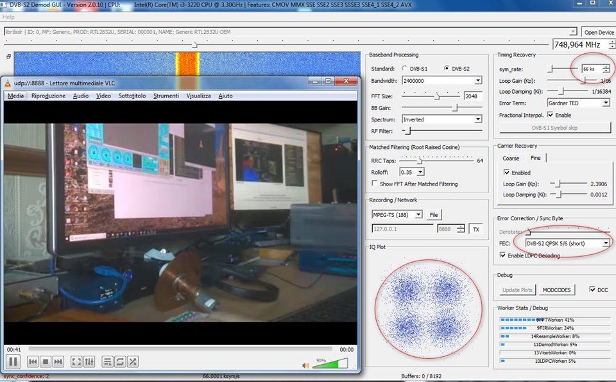Click the Open Device button
616x382 pixels.
(599, 32)
